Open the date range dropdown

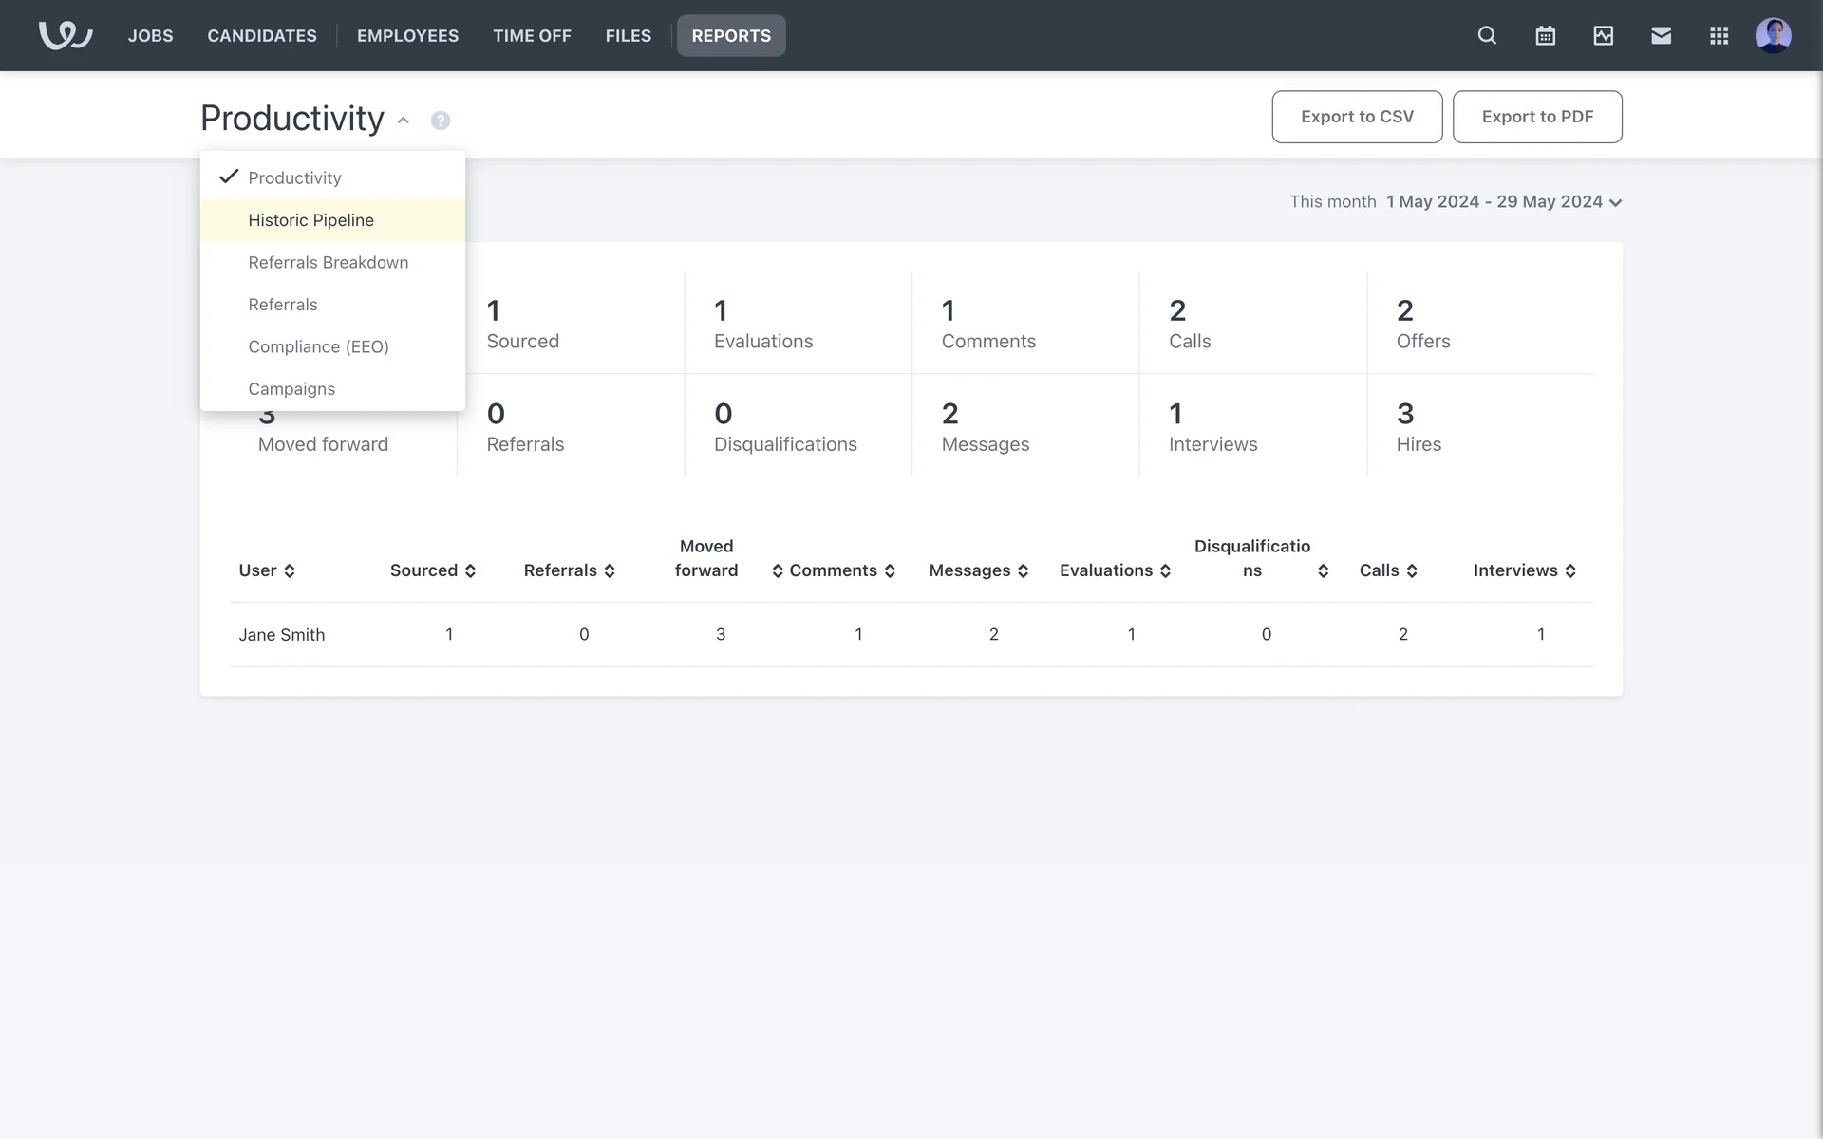[x=1503, y=202]
